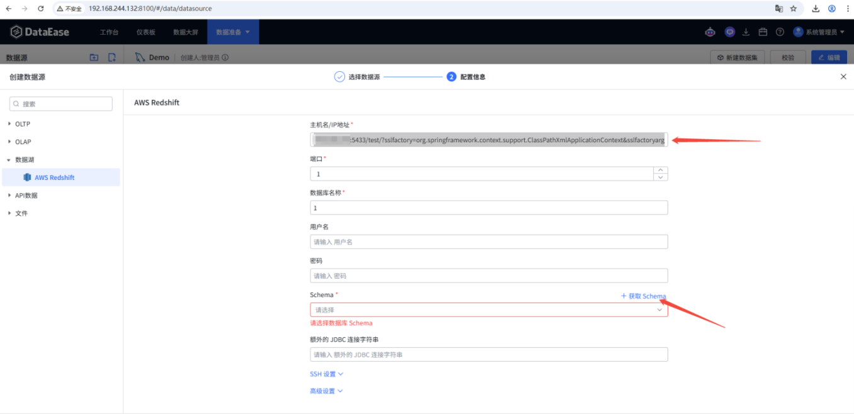Open the 数据准备 menu
The height and width of the screenshot is (414, 854).
(233, 32)
